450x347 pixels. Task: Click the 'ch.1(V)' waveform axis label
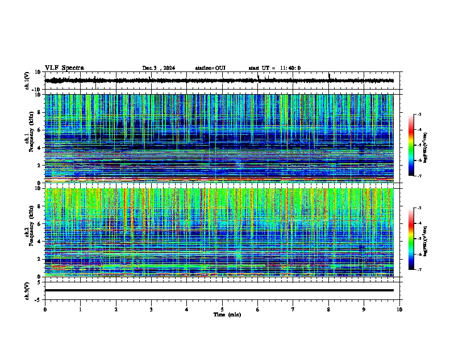pyautogui.click(x=27, y=81)
